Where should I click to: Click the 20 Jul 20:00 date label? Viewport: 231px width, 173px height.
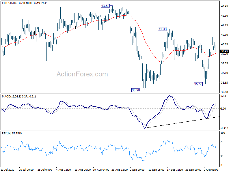(x=26, y=170)
